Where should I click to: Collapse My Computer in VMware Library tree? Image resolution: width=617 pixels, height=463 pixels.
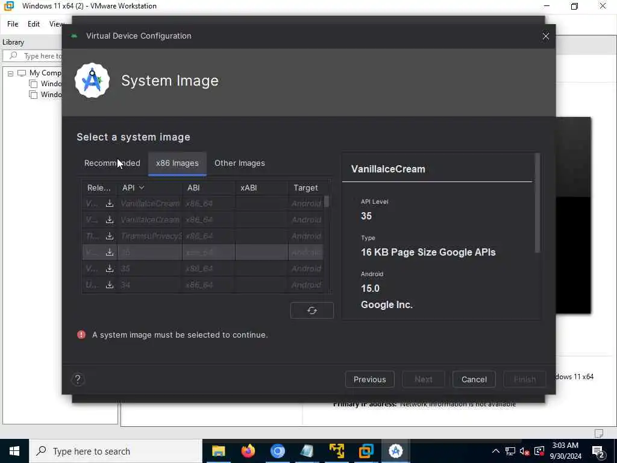coord(11,73)
